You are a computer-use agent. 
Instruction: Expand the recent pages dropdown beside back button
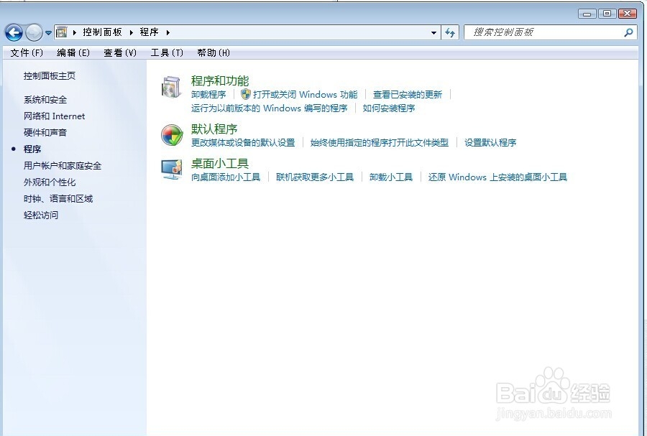(47, 32)
